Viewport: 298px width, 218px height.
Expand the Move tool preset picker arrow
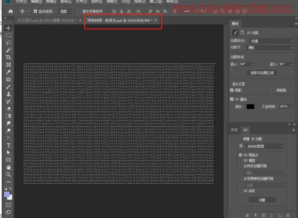tap(28, 12)
